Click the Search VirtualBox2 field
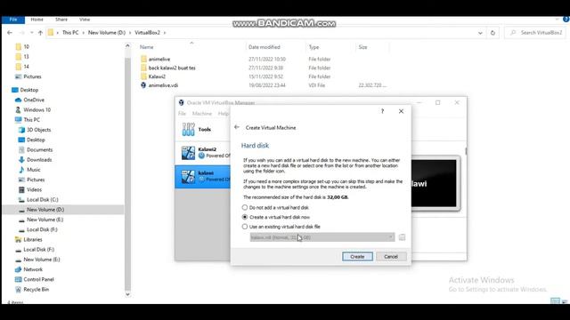This screenshot has width=570, height=320. tap(535, 33)
